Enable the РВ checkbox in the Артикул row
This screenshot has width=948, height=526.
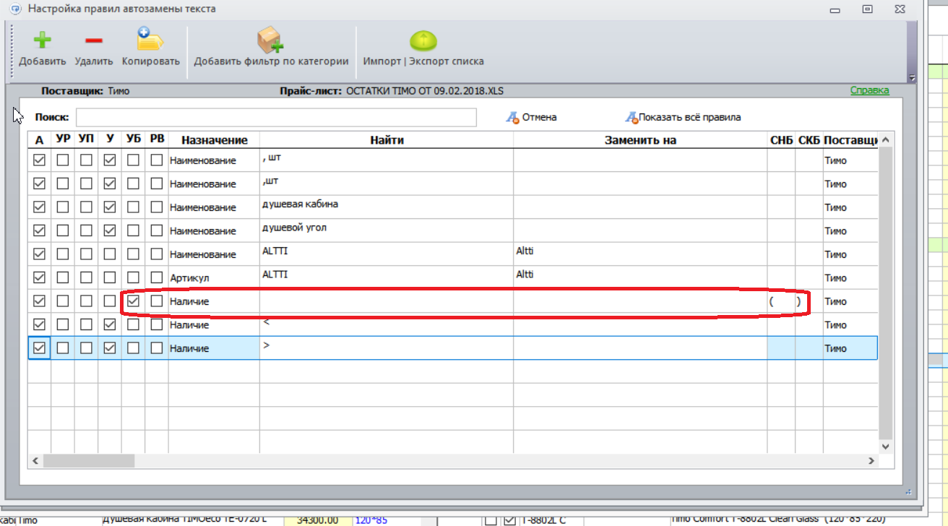pyautogui.click(x=156, y=277)
